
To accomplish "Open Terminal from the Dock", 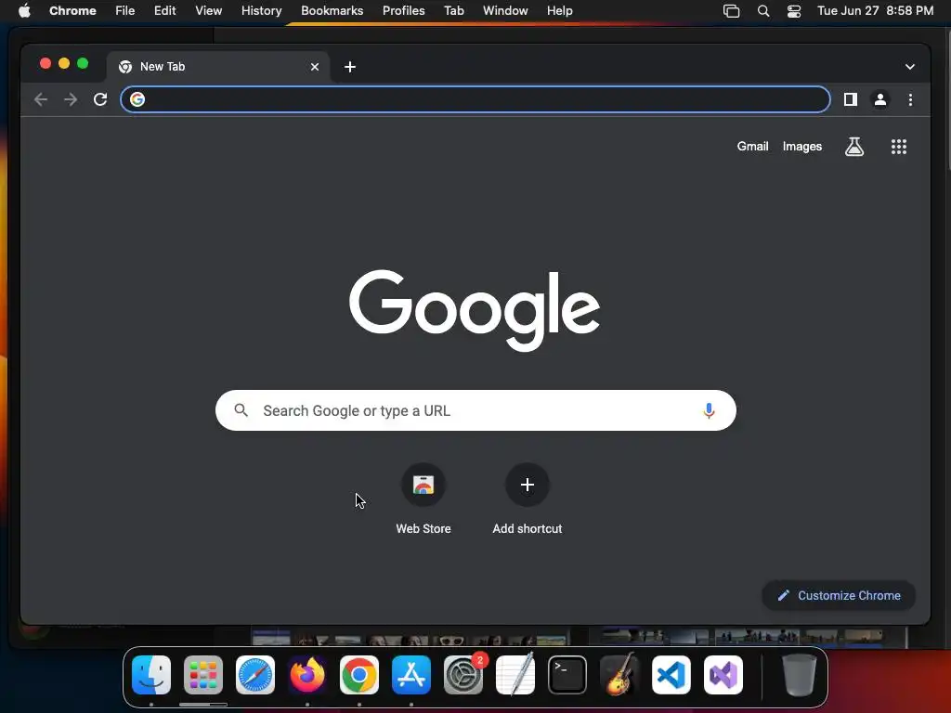I will tap(567, 675).
